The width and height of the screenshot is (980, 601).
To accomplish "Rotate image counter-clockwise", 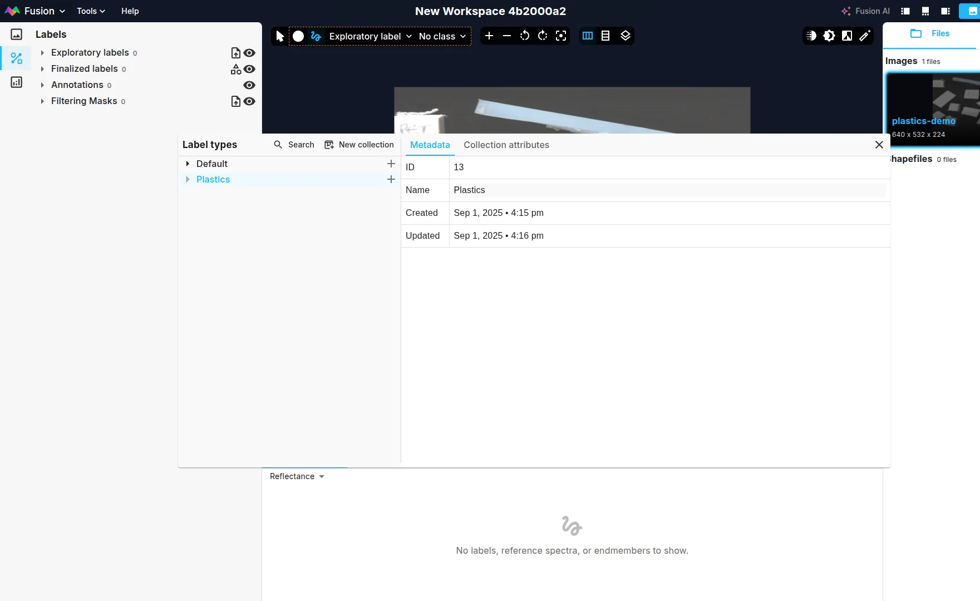I will tap(525, 36).
